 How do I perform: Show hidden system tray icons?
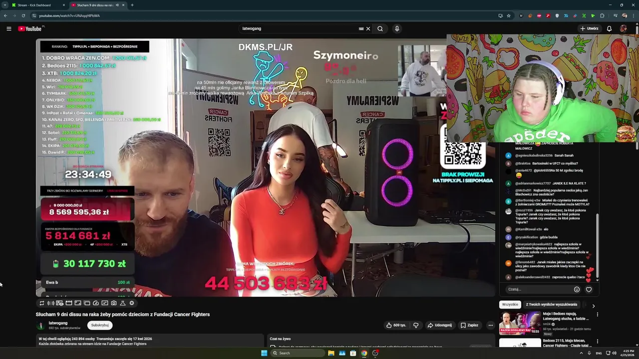pyautogui.click(x=581, y=353)
